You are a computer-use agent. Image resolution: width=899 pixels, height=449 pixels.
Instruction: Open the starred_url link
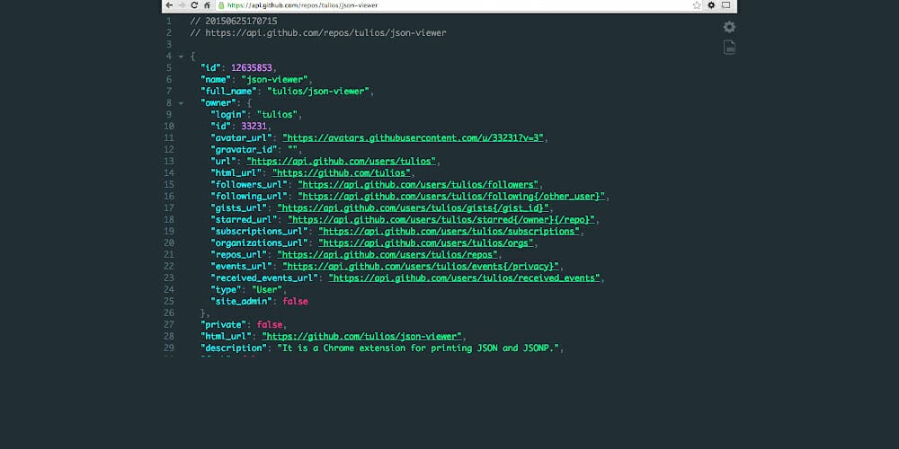click(441, 220)
